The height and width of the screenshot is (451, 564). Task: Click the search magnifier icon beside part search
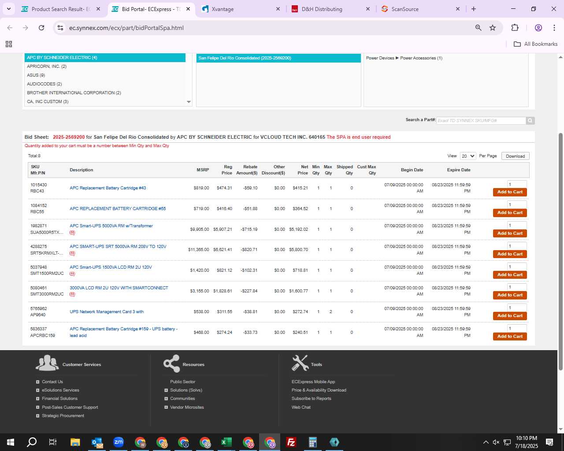530,120
